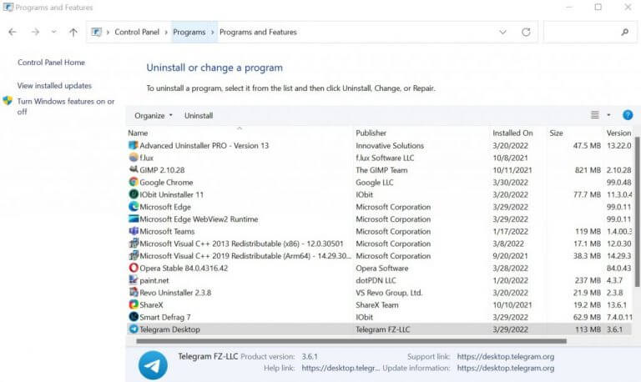Image resolution: width=641 pixels, height=382 pixels.
Task: Select the Microsoft Teams program name
Action: click(167, 231)
